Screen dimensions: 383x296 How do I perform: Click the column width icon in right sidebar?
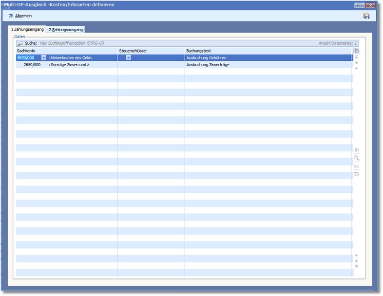click(x=356, y=150)
